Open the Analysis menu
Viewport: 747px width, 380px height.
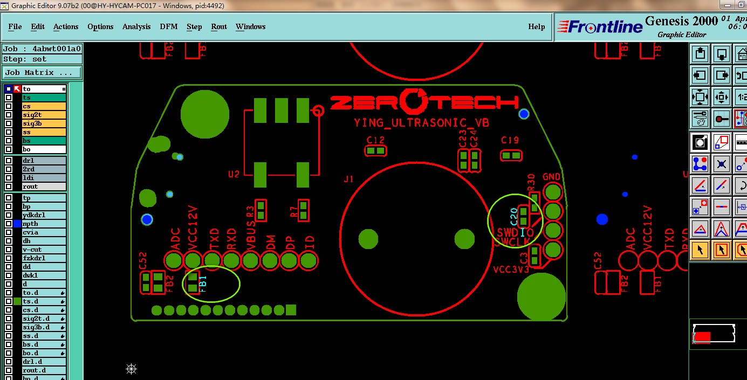coord(136,26)
